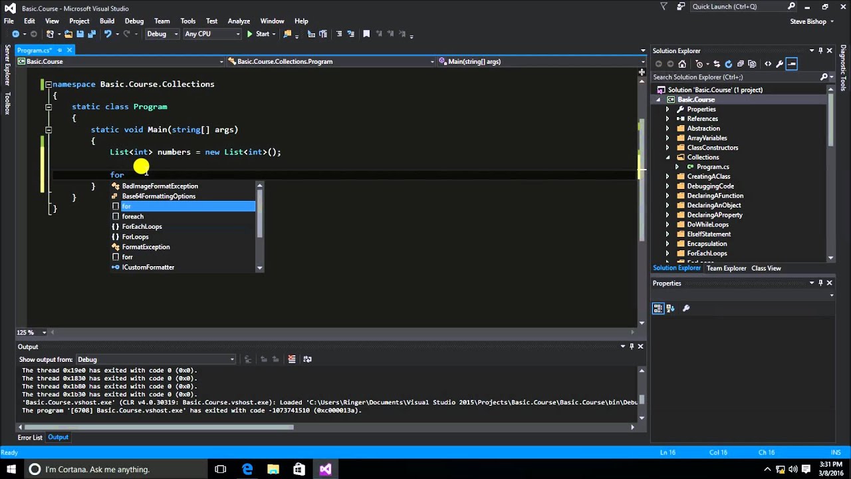The image size is (851, 479).
Task: Click the Bookmark toggle icon in toolbar
Action: tap(366, 34)
